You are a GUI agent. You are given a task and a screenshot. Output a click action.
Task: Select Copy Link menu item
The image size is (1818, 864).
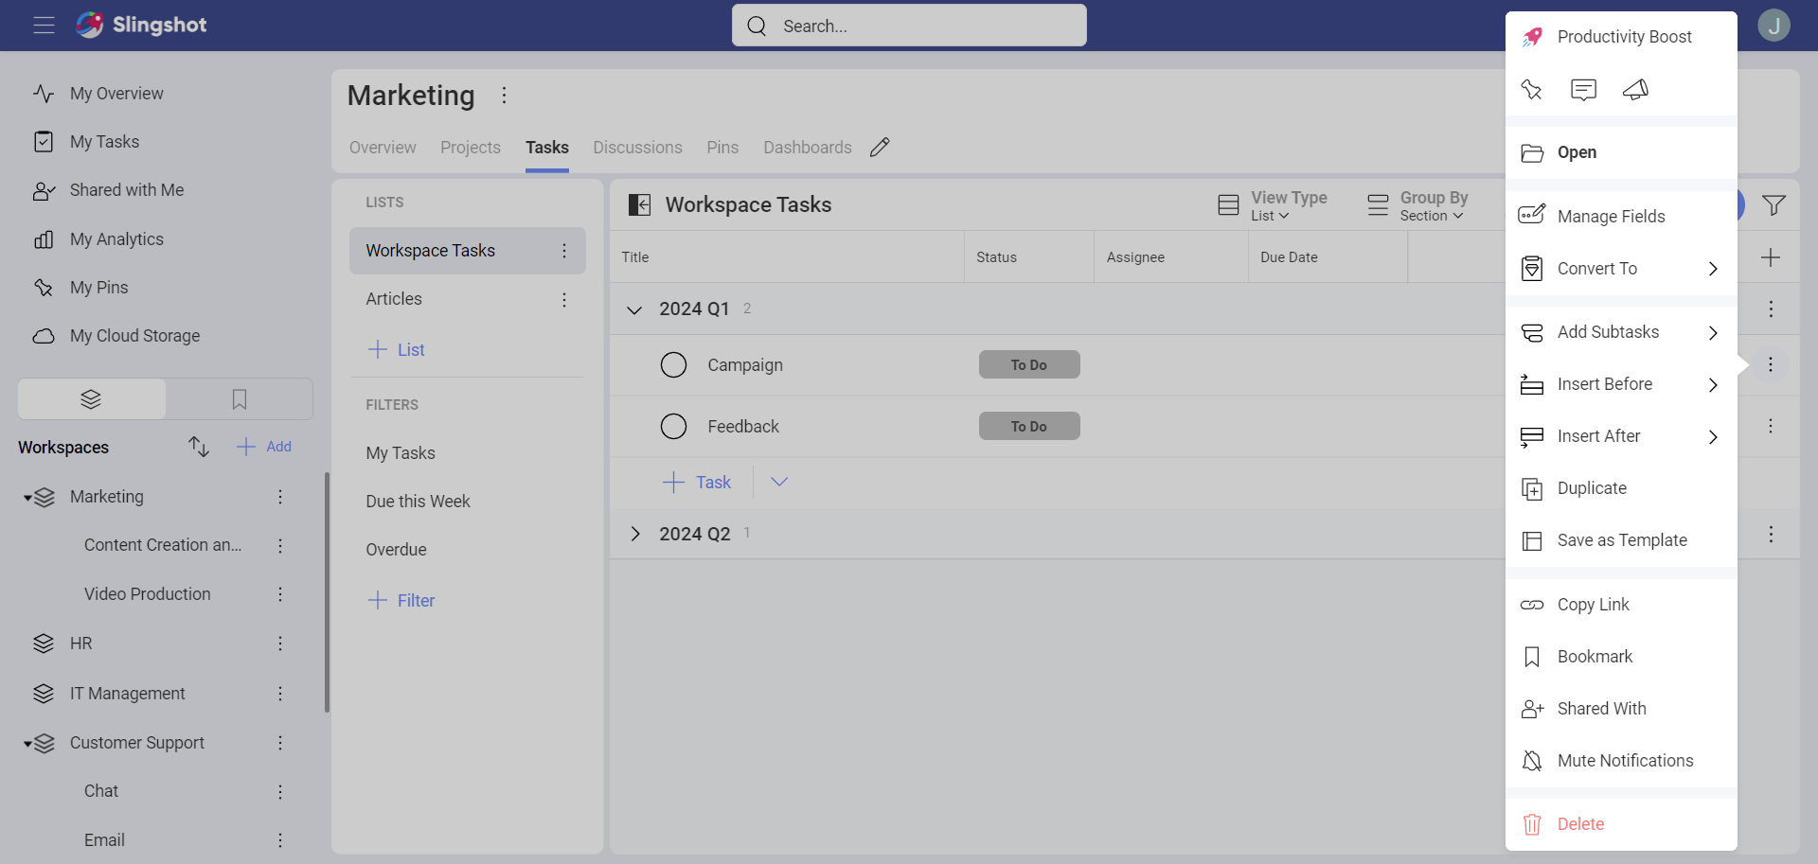click(1621, 605)
